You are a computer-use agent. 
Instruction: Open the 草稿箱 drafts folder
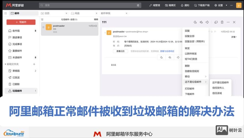(x=22, y=71)
